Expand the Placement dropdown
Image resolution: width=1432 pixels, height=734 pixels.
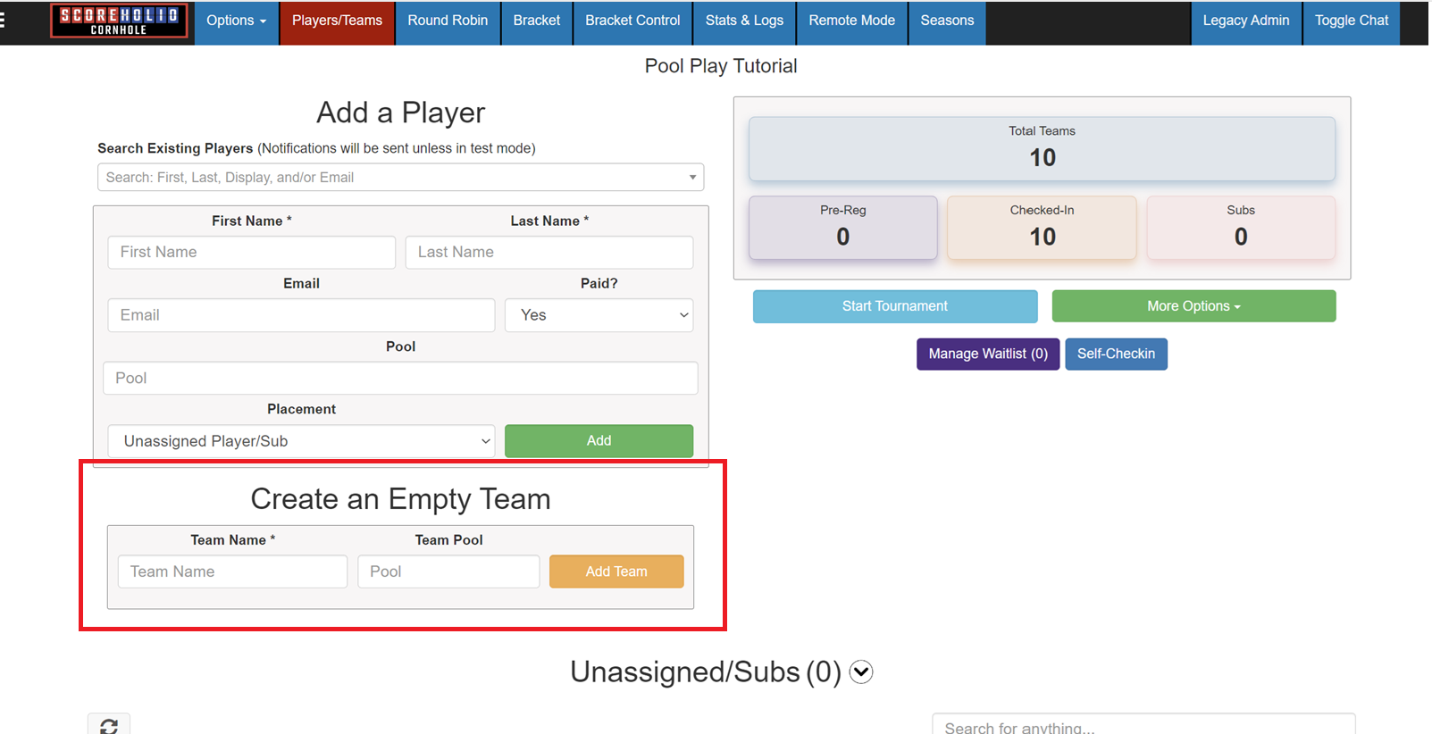tap(301, 441)
